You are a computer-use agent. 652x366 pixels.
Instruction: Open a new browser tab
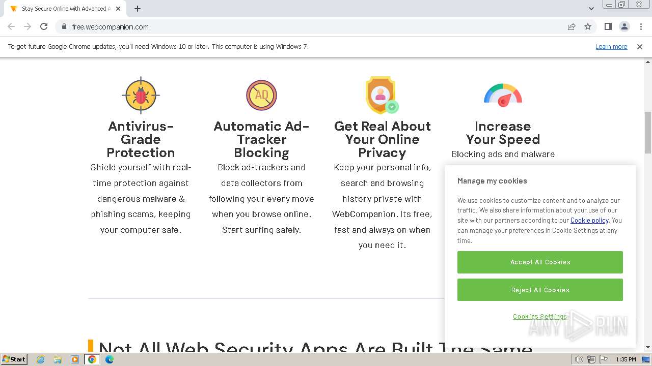[138, 9]
